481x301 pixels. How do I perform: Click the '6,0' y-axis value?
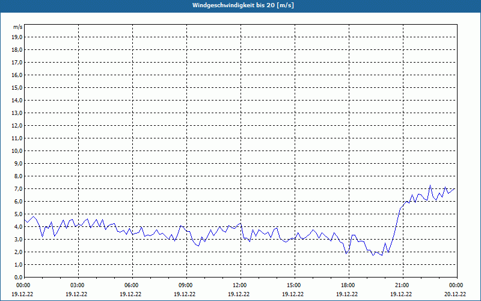click(x=18, y=202)
